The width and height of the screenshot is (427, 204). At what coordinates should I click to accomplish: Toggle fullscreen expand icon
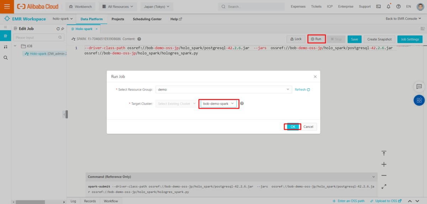coord(384,186)
